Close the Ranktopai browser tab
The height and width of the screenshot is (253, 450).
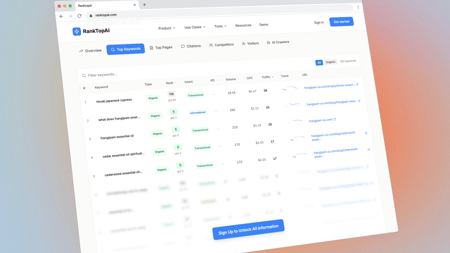134,5
